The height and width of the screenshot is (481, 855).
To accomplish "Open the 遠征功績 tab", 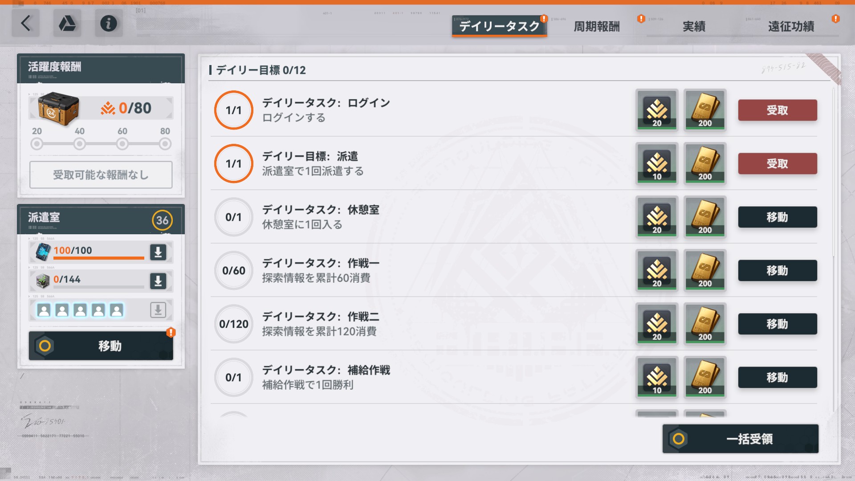I will (x=791, y=26).
